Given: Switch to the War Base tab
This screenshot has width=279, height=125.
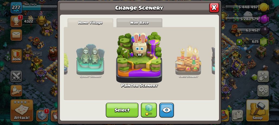Looking at the screenshot, I should [x=139, y=23].
